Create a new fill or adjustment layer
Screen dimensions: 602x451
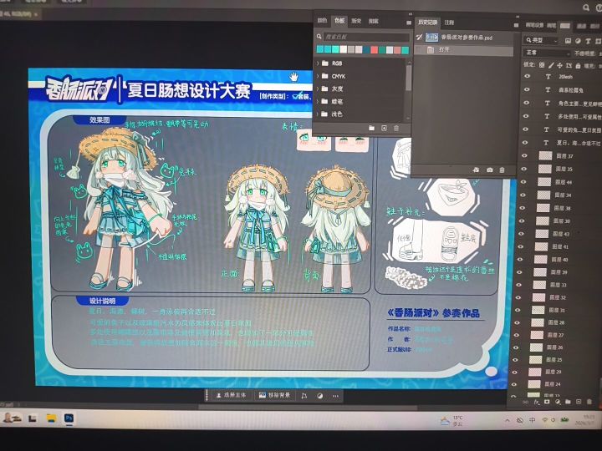point(558,402)
